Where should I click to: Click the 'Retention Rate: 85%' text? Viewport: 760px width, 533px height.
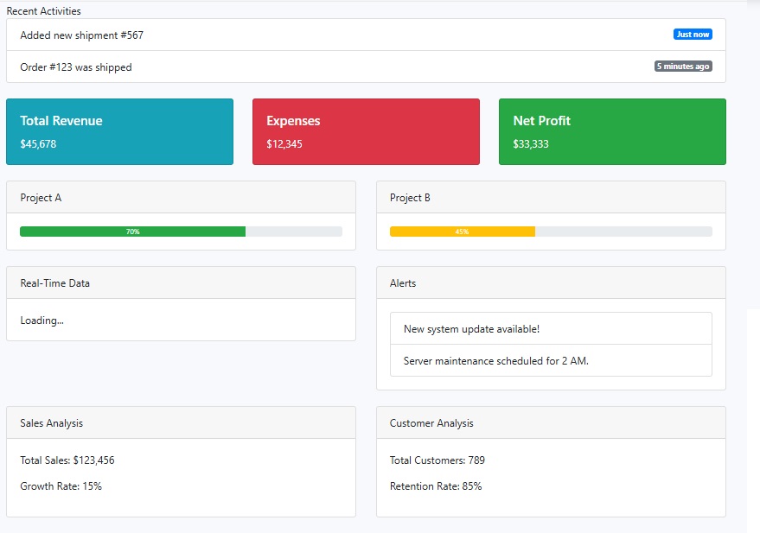pyautogui.click(x=436, y=486)
